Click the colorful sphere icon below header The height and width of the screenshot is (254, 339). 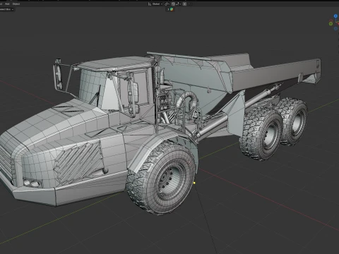[x=172, y=9]
